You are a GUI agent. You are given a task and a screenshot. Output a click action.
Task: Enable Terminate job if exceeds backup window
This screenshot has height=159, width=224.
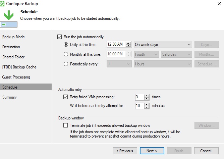coord(66,125)
